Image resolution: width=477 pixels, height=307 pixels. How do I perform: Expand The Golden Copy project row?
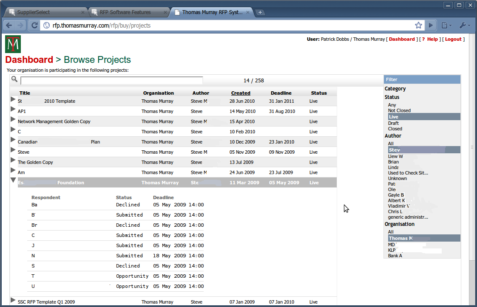point(13,160)
